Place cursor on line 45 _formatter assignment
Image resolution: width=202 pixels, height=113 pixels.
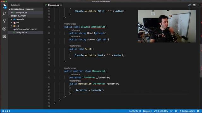89,90
